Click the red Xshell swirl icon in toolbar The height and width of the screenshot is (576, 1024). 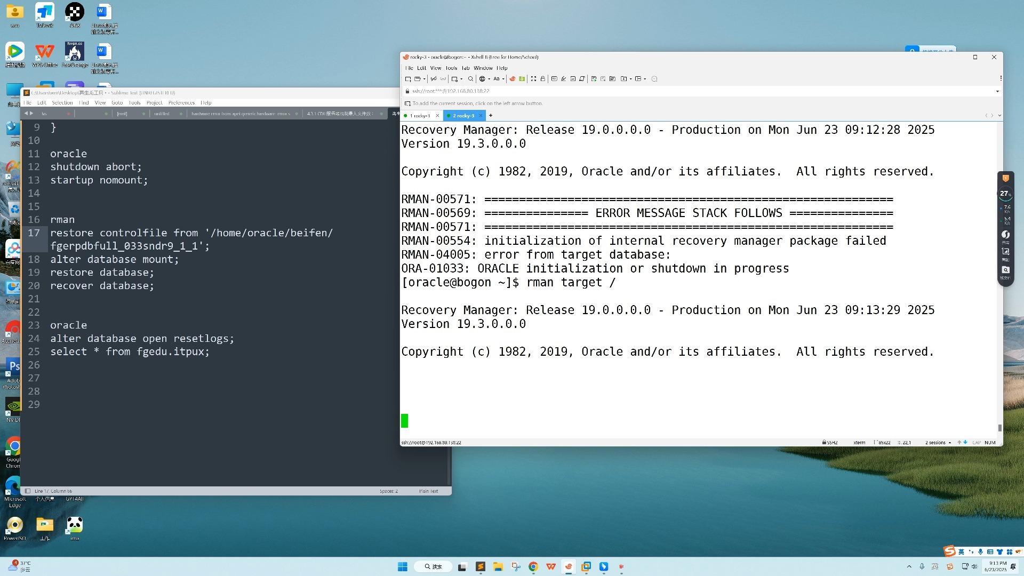coord(512,79)
